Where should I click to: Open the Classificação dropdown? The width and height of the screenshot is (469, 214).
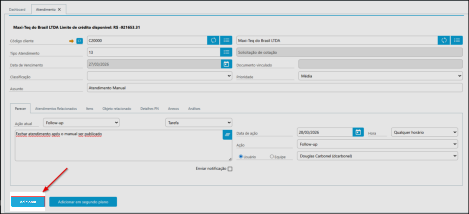159,76
